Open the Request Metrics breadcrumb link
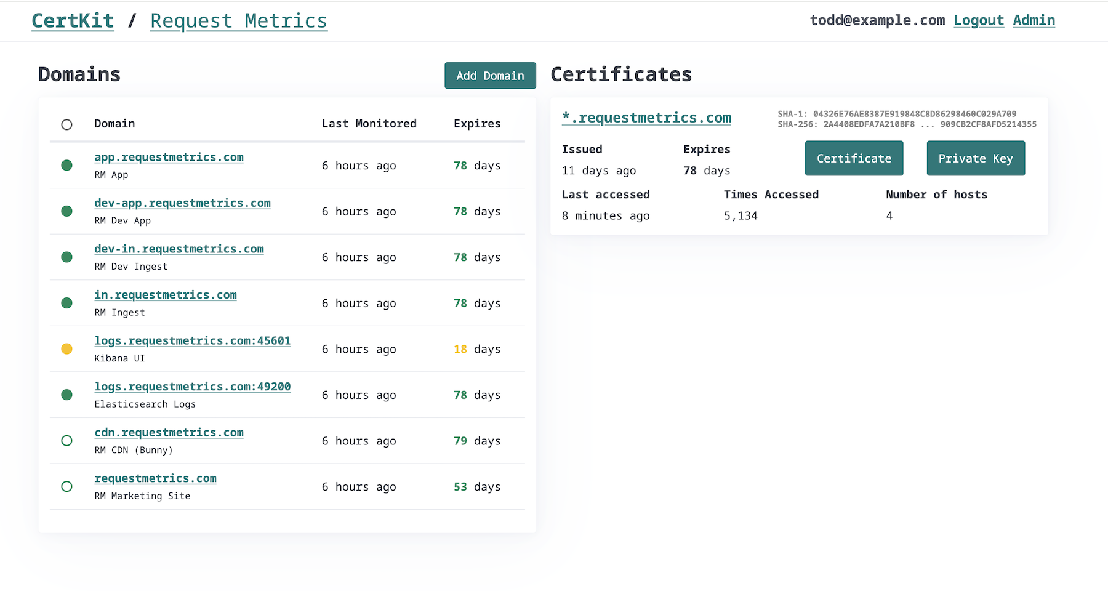 (x=239, y=21)
